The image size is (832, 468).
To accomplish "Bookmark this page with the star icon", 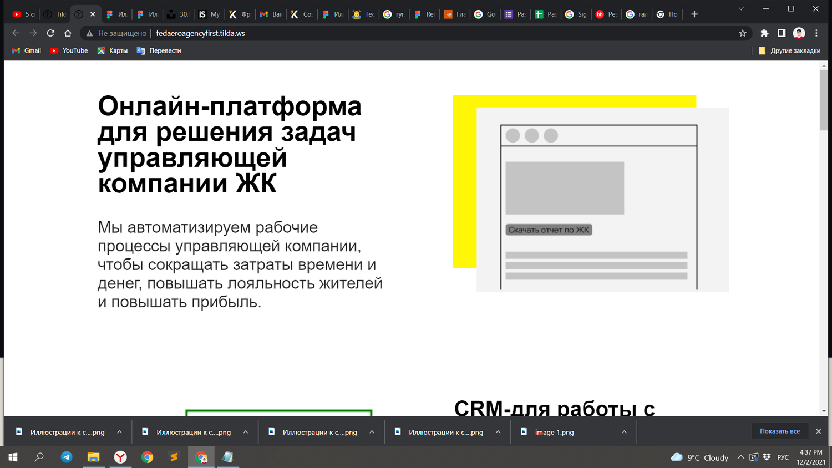I will click(x=743, y=33).
